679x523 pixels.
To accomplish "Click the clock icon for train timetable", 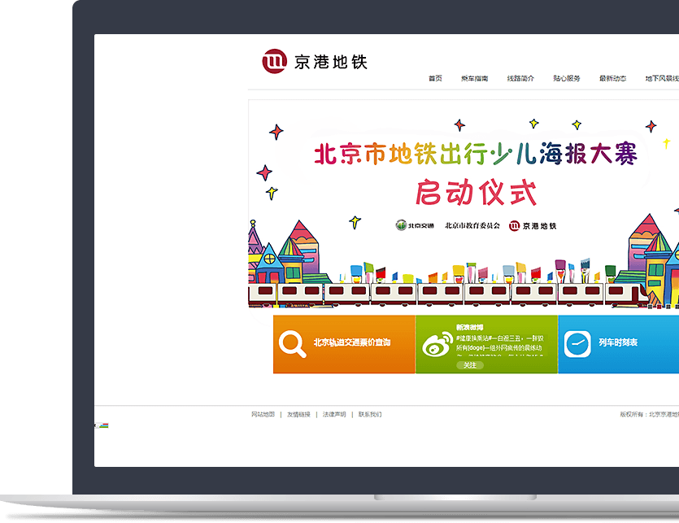I will click(x=578, y=343).
